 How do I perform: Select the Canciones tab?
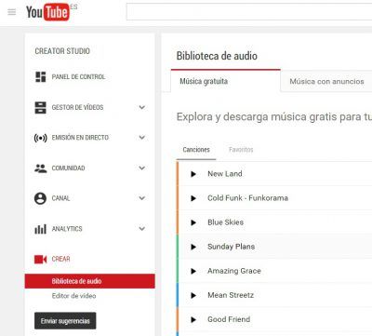(x=196, y=150)
